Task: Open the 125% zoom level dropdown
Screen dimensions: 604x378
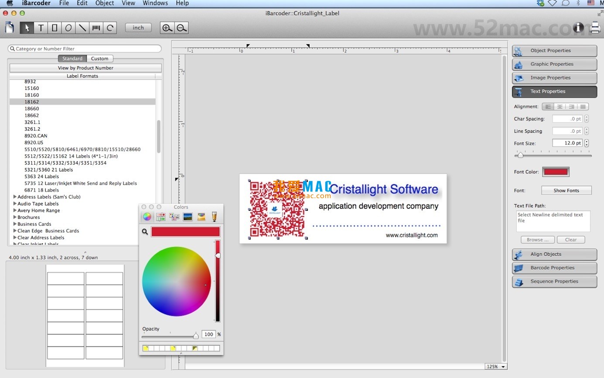Action: tap(496, 367)
